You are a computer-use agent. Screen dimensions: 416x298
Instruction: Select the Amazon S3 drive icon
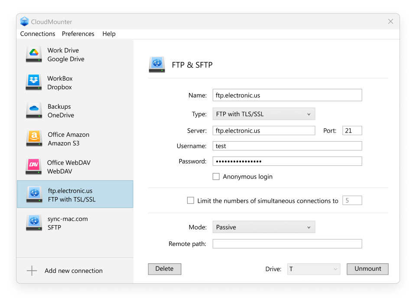pyautogui.click(x=34, y=139)
